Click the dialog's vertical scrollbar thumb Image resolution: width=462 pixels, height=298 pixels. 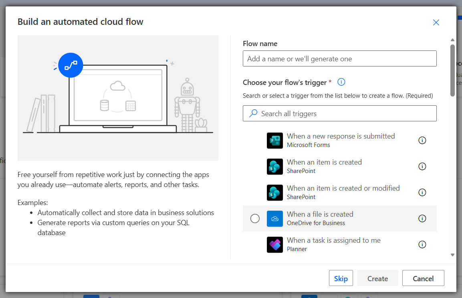[x=452, y=70]
